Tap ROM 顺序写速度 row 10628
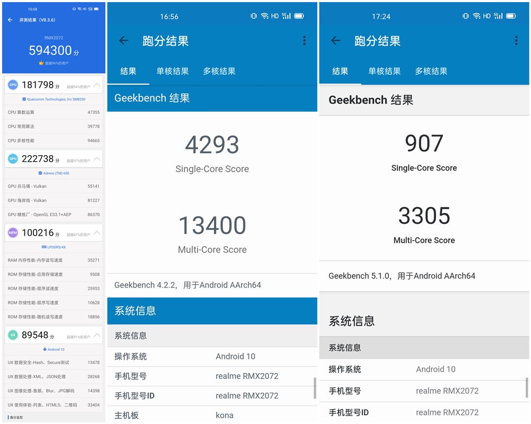The height and width of the screenshot is (424, 531). coord(54,303)
